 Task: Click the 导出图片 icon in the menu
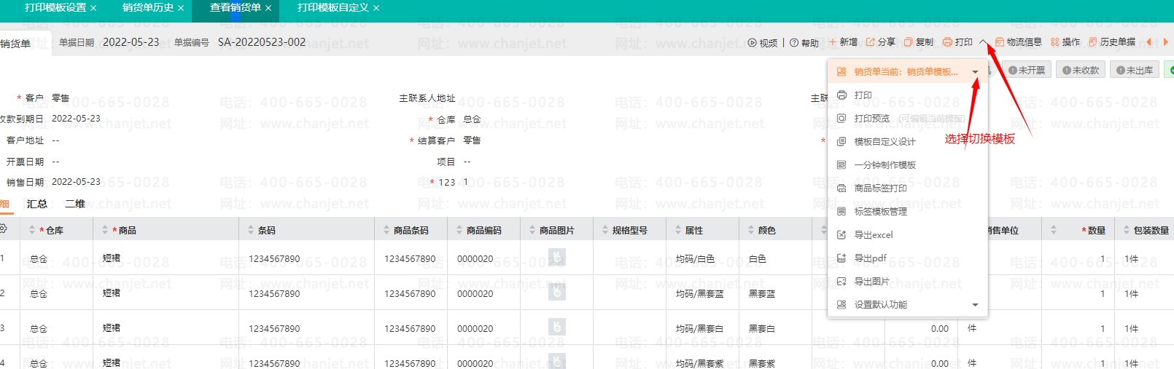coord(841,282)
